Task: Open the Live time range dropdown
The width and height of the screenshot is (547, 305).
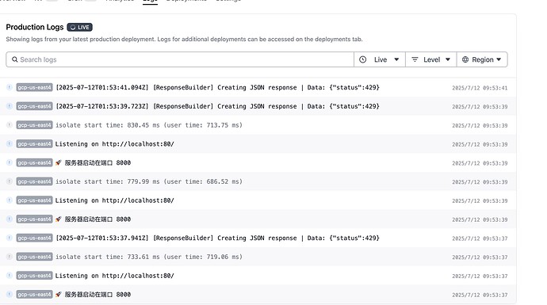Action: (380, 59)
